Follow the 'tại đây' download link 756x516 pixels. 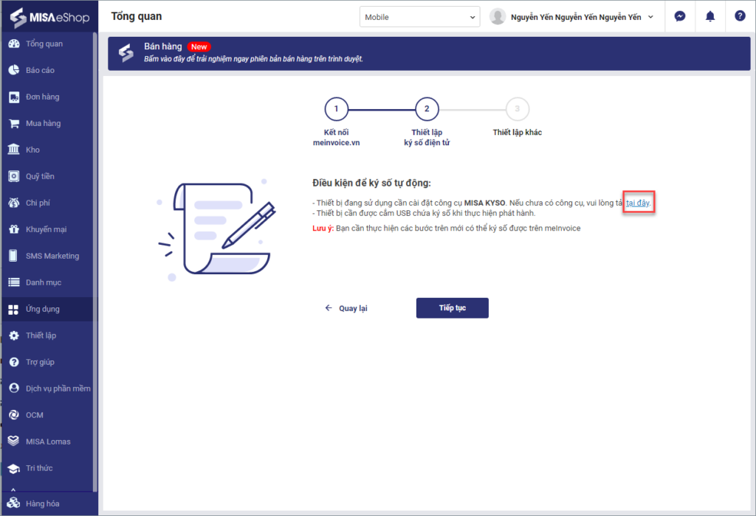(637, 203)
